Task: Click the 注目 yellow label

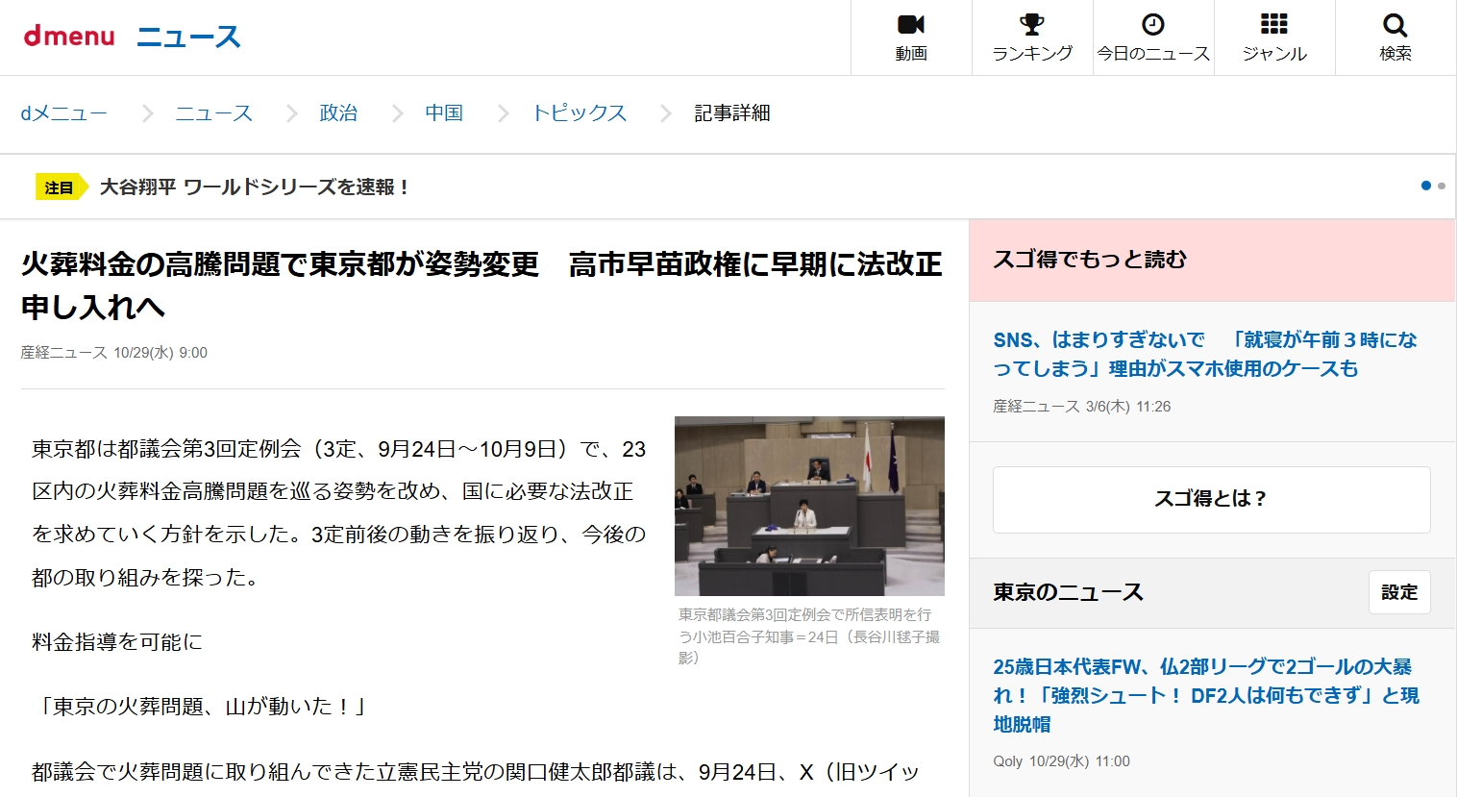Action: pos(61,187)
